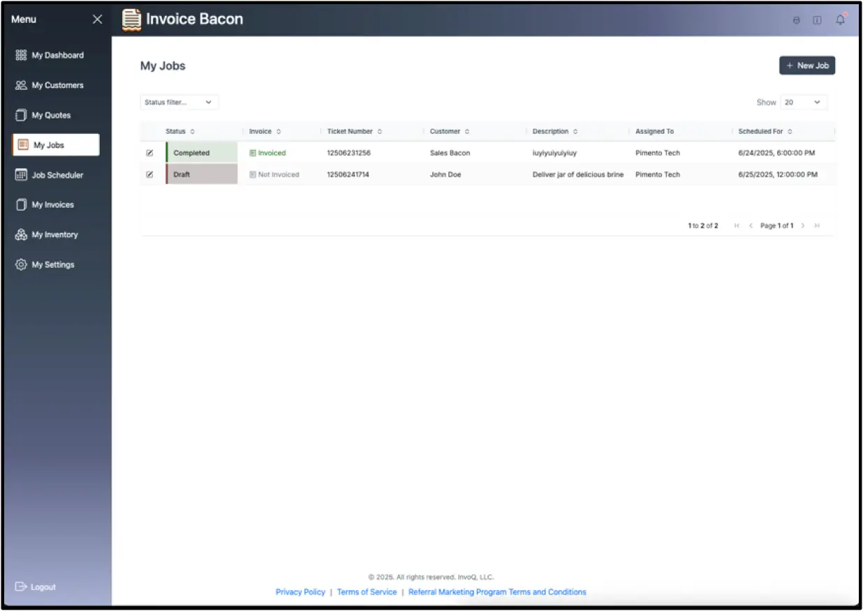
Task: Click the New Job button
Action: pos(807,66)
